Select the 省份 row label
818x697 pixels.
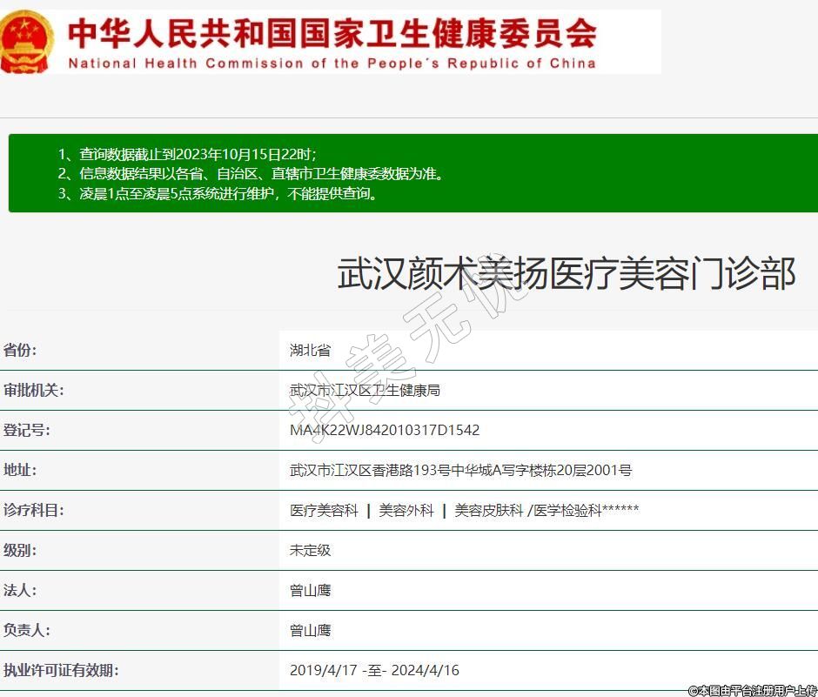pyautogui.click(x=20, y=350)
